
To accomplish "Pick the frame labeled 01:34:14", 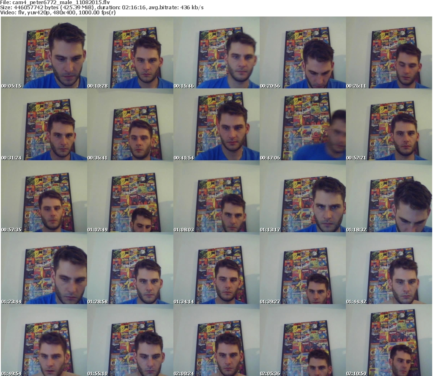I will coord(216,268).
